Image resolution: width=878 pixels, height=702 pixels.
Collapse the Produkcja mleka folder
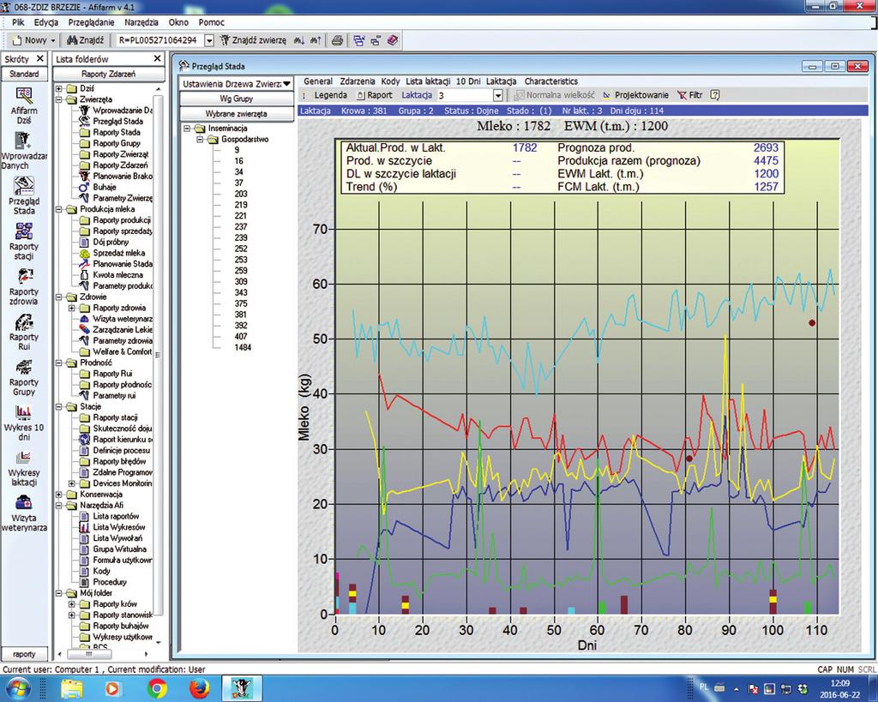[x=59, y=209]
